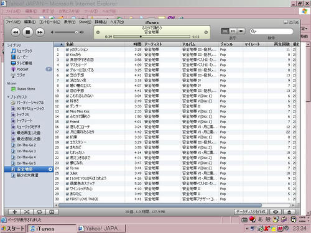Toggle checkbox for FIRST LOVE TWICE

[67, 199]
